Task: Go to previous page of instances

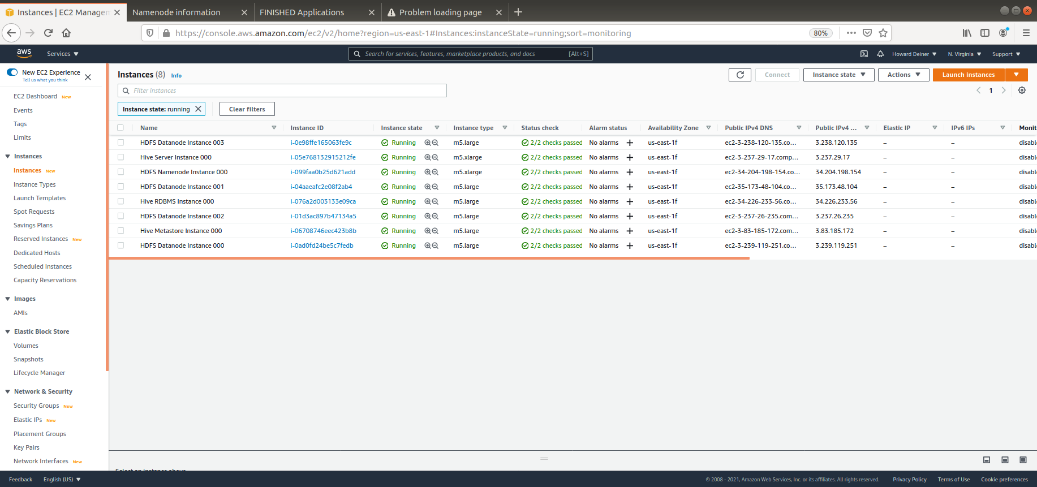Action: pos(978,90)
